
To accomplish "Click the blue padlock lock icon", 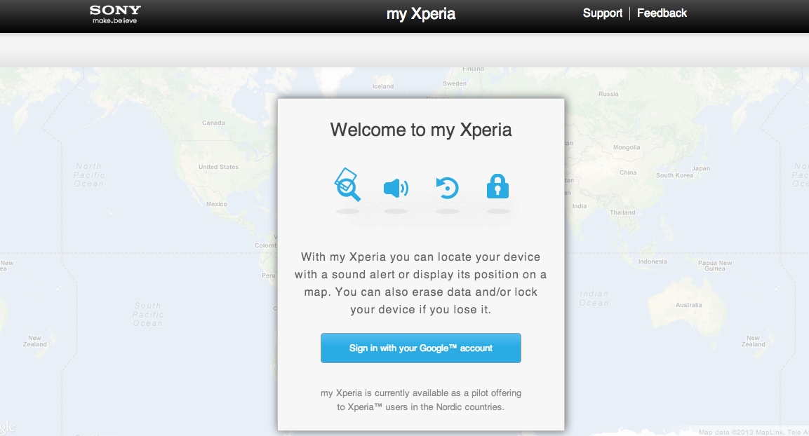I will pos(497,186).
